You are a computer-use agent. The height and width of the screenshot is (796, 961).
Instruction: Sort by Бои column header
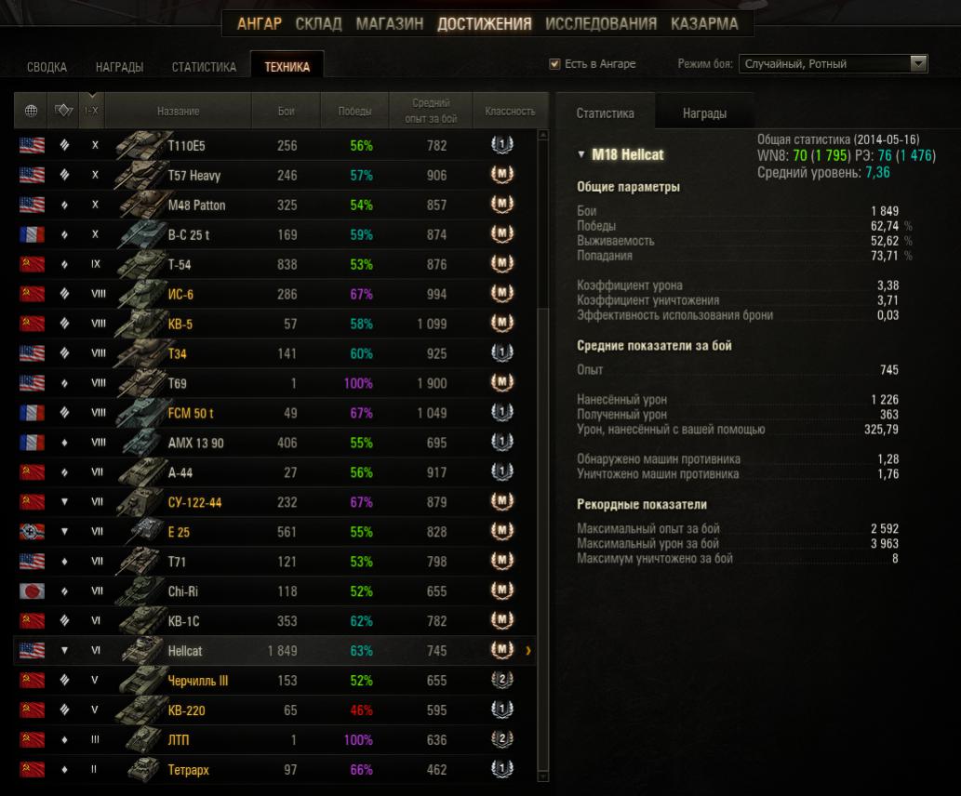click(x=287, y=111)
